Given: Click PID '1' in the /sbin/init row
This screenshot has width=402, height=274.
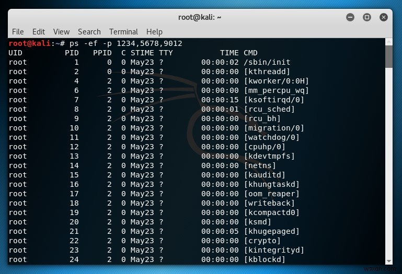Looking at the screenshot, I should [76, 62].
